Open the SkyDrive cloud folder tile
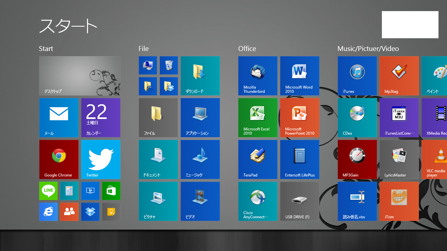Viewport: 447px width, 251px height. [x=148, y=86]
